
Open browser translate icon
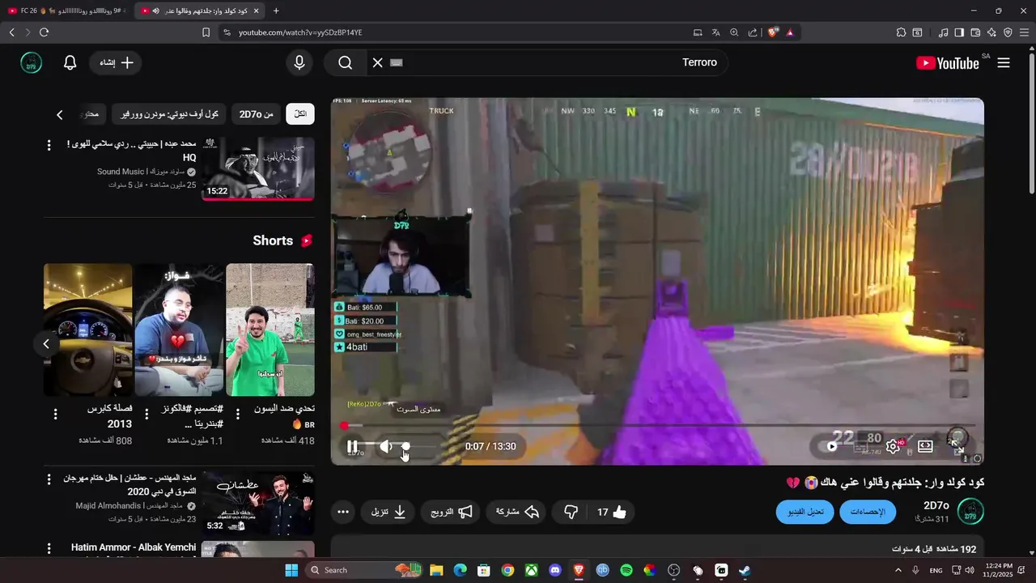click(x=716, y=32)
